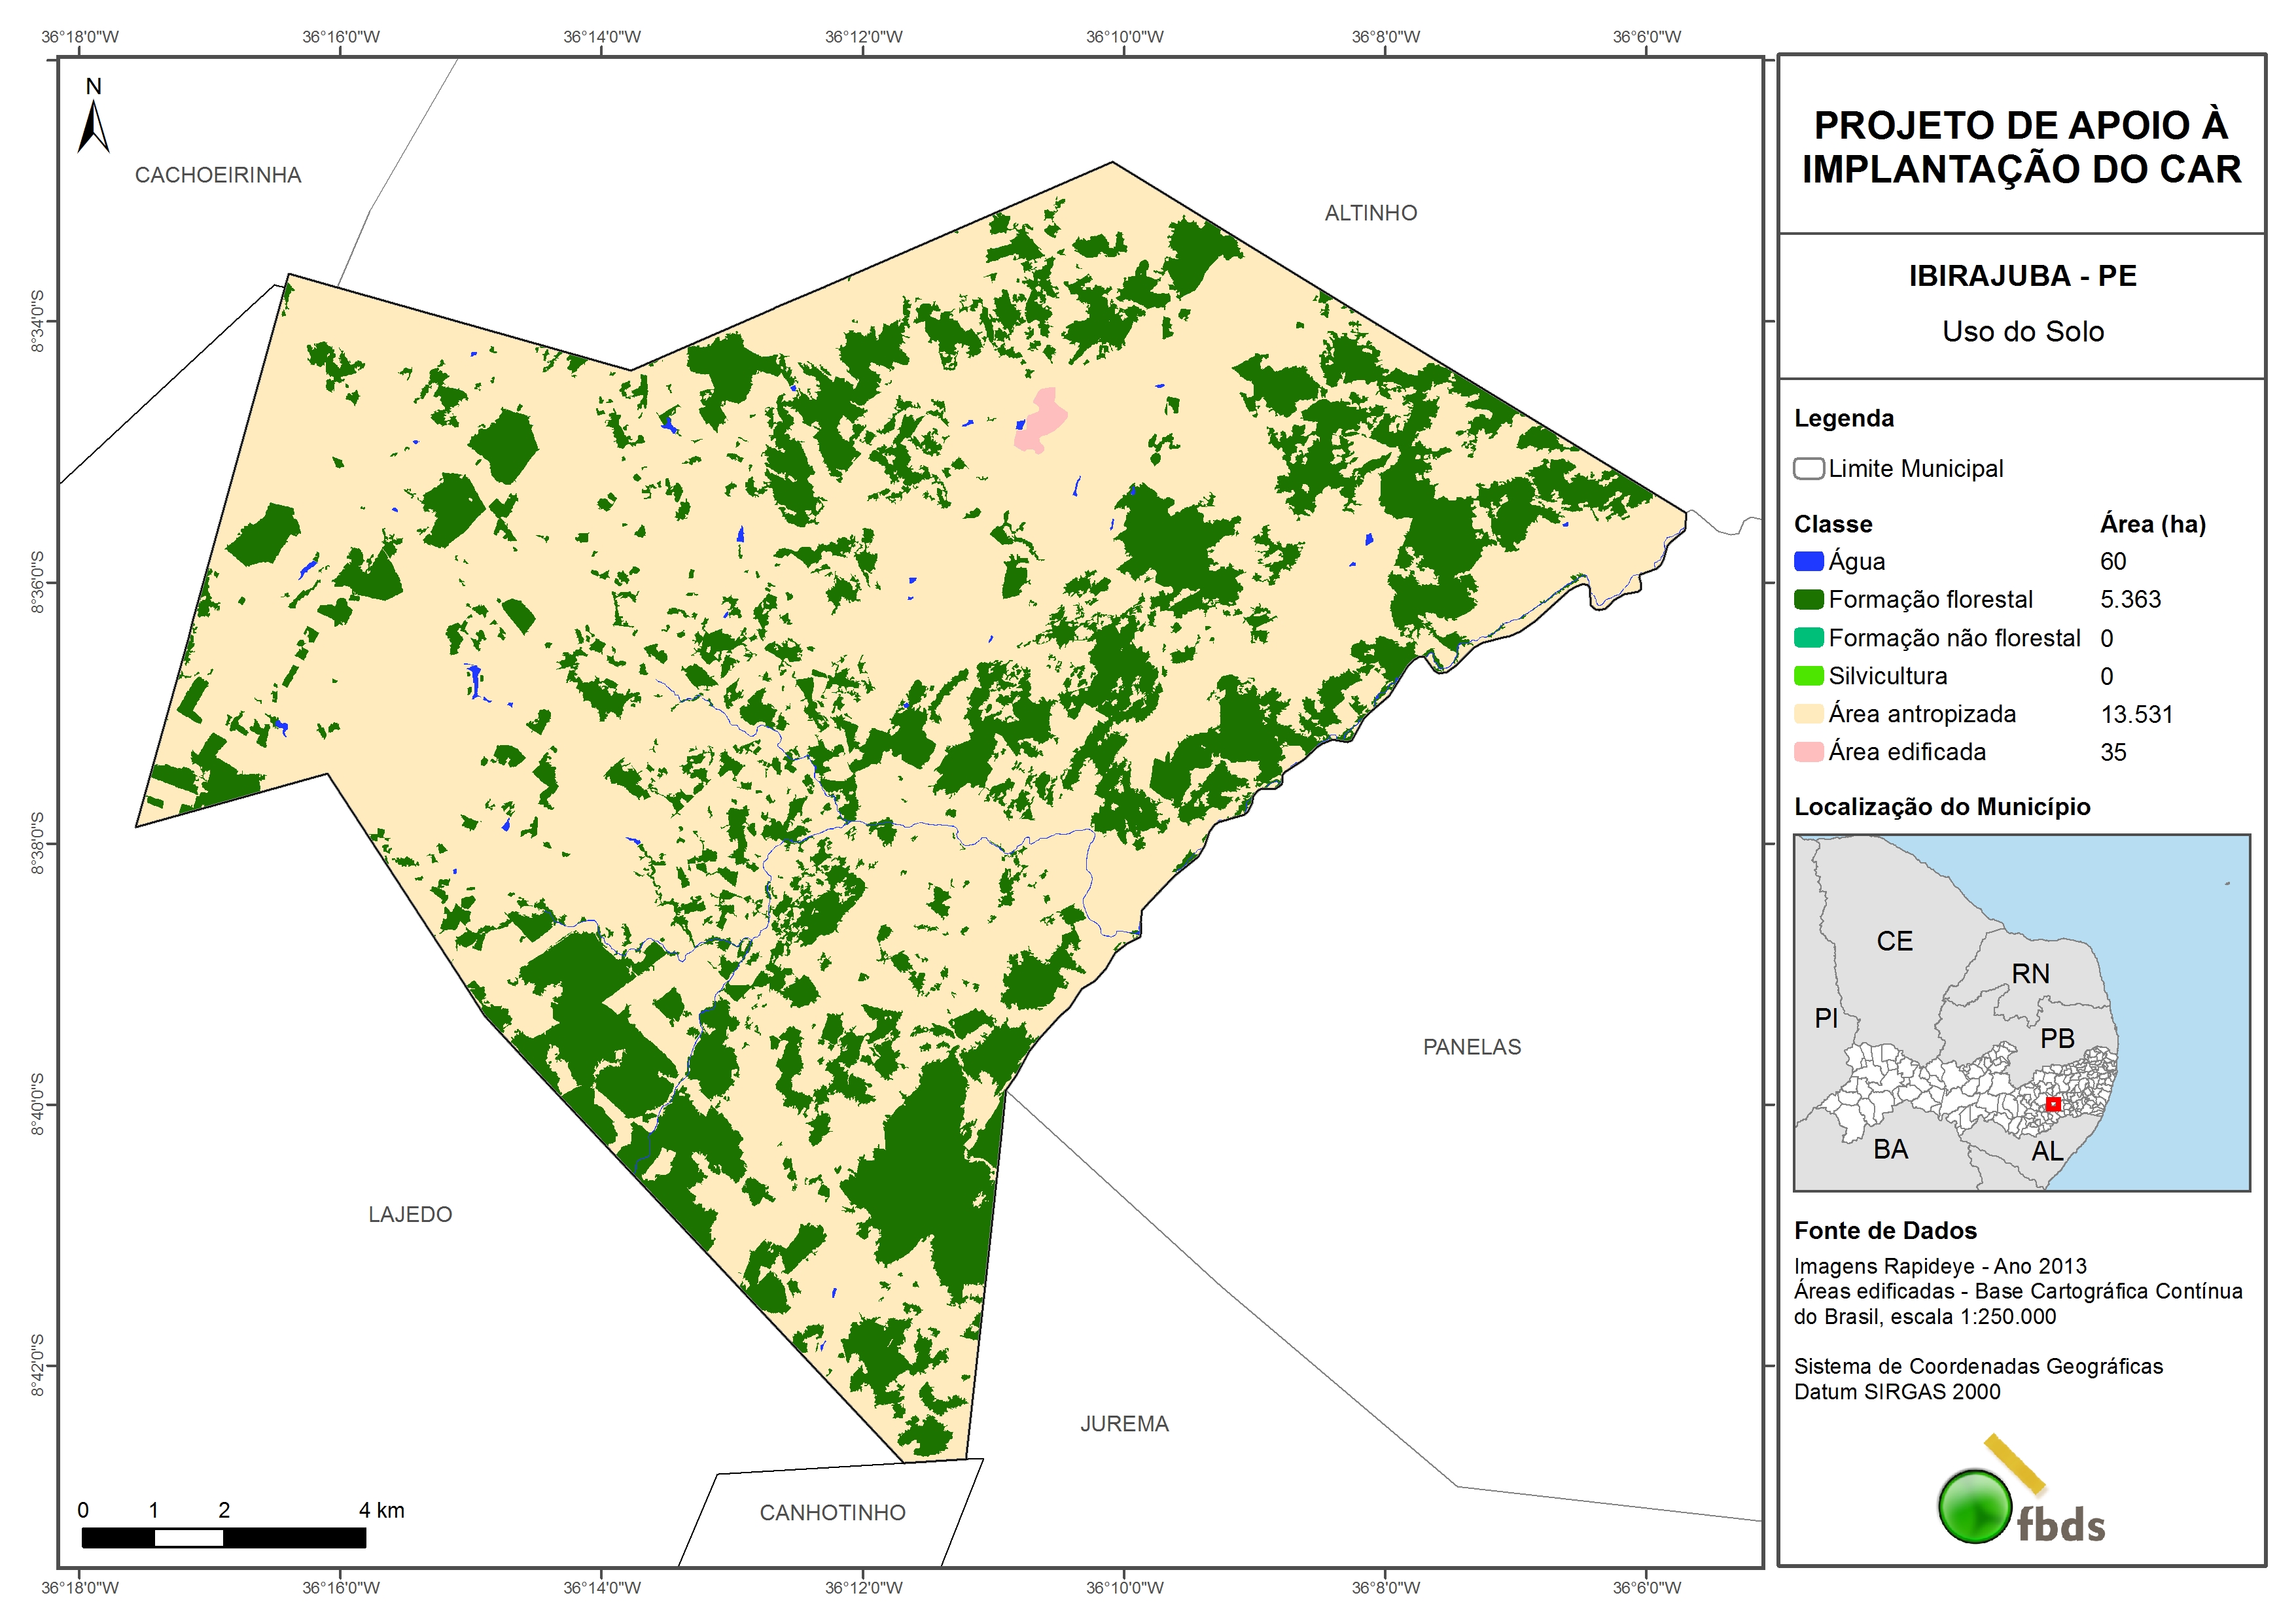Screen dimensions: 2296x1623
Task: Select the Formação florestal dark green swatch
Action: point(1808,600)
